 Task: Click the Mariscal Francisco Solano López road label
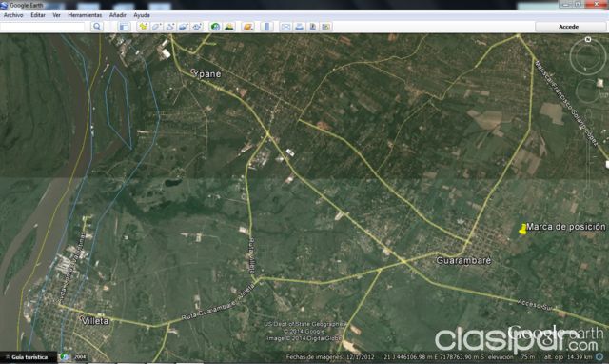coord(566,103)
